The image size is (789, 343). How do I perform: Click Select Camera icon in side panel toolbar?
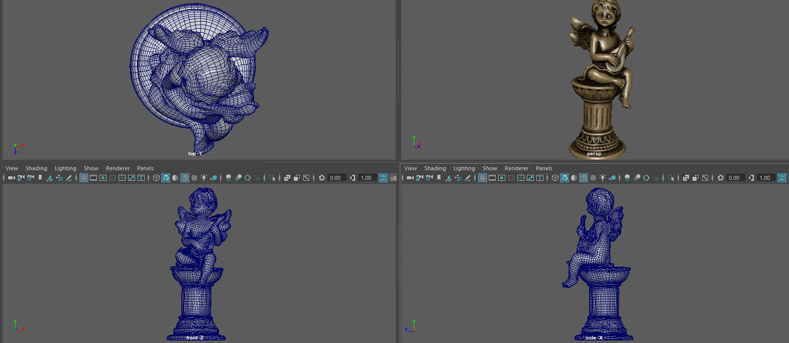pos(410,178)
